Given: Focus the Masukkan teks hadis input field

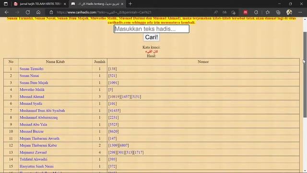Looking at the screenshot, I should (x=152, y=29).
